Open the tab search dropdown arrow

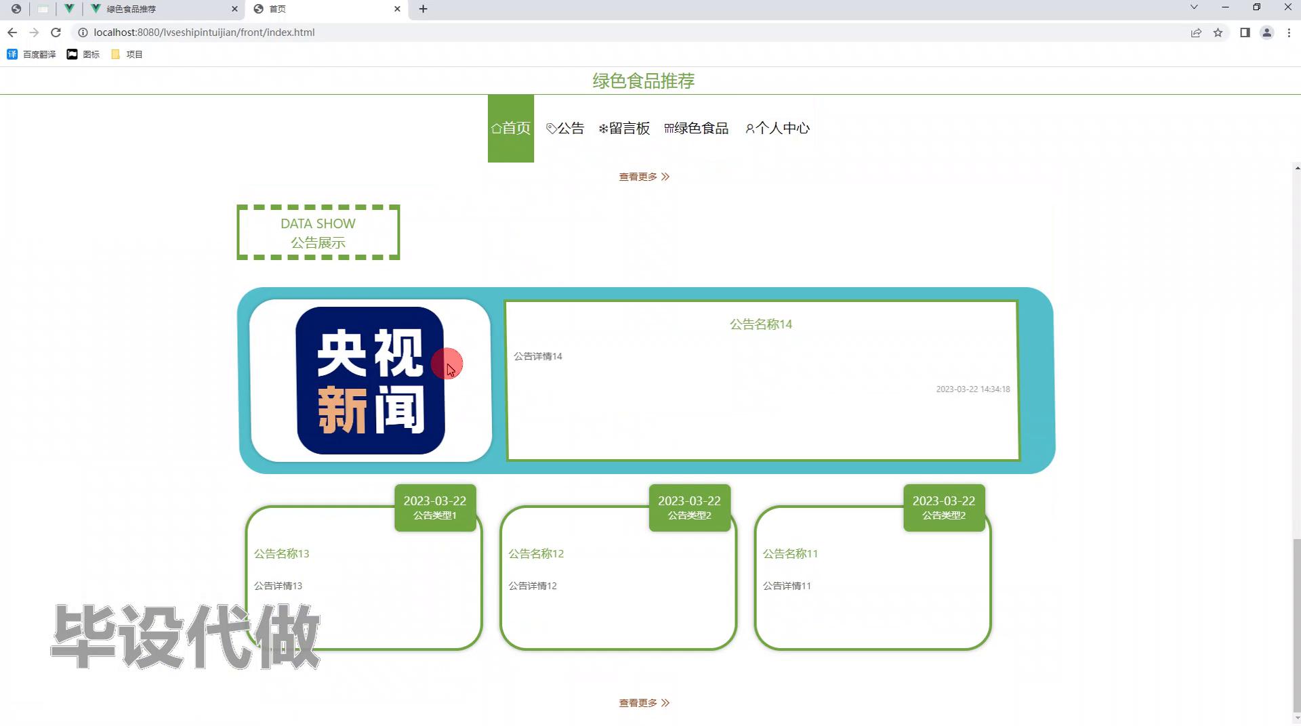click(1194, 7)
